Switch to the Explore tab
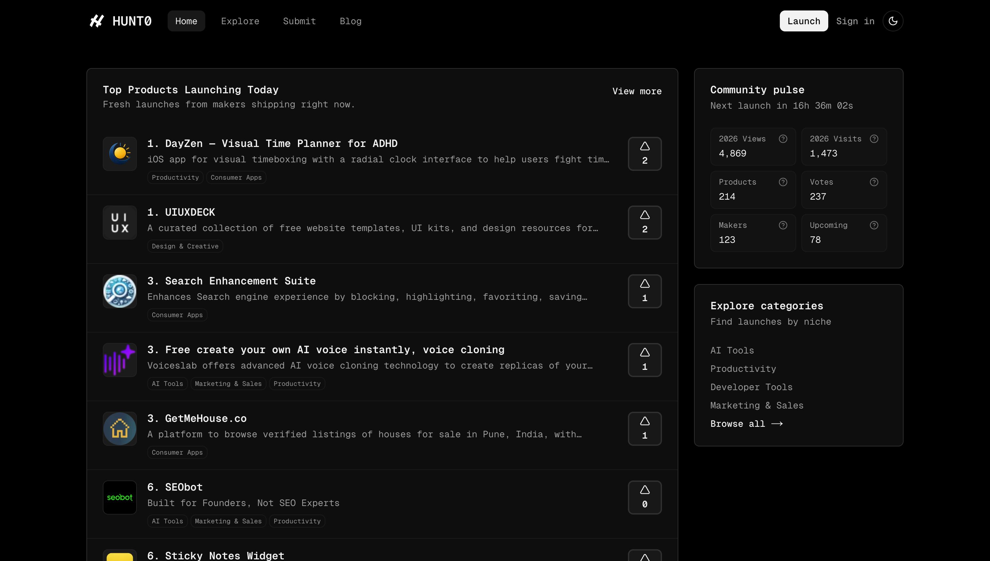 (240, 21)
